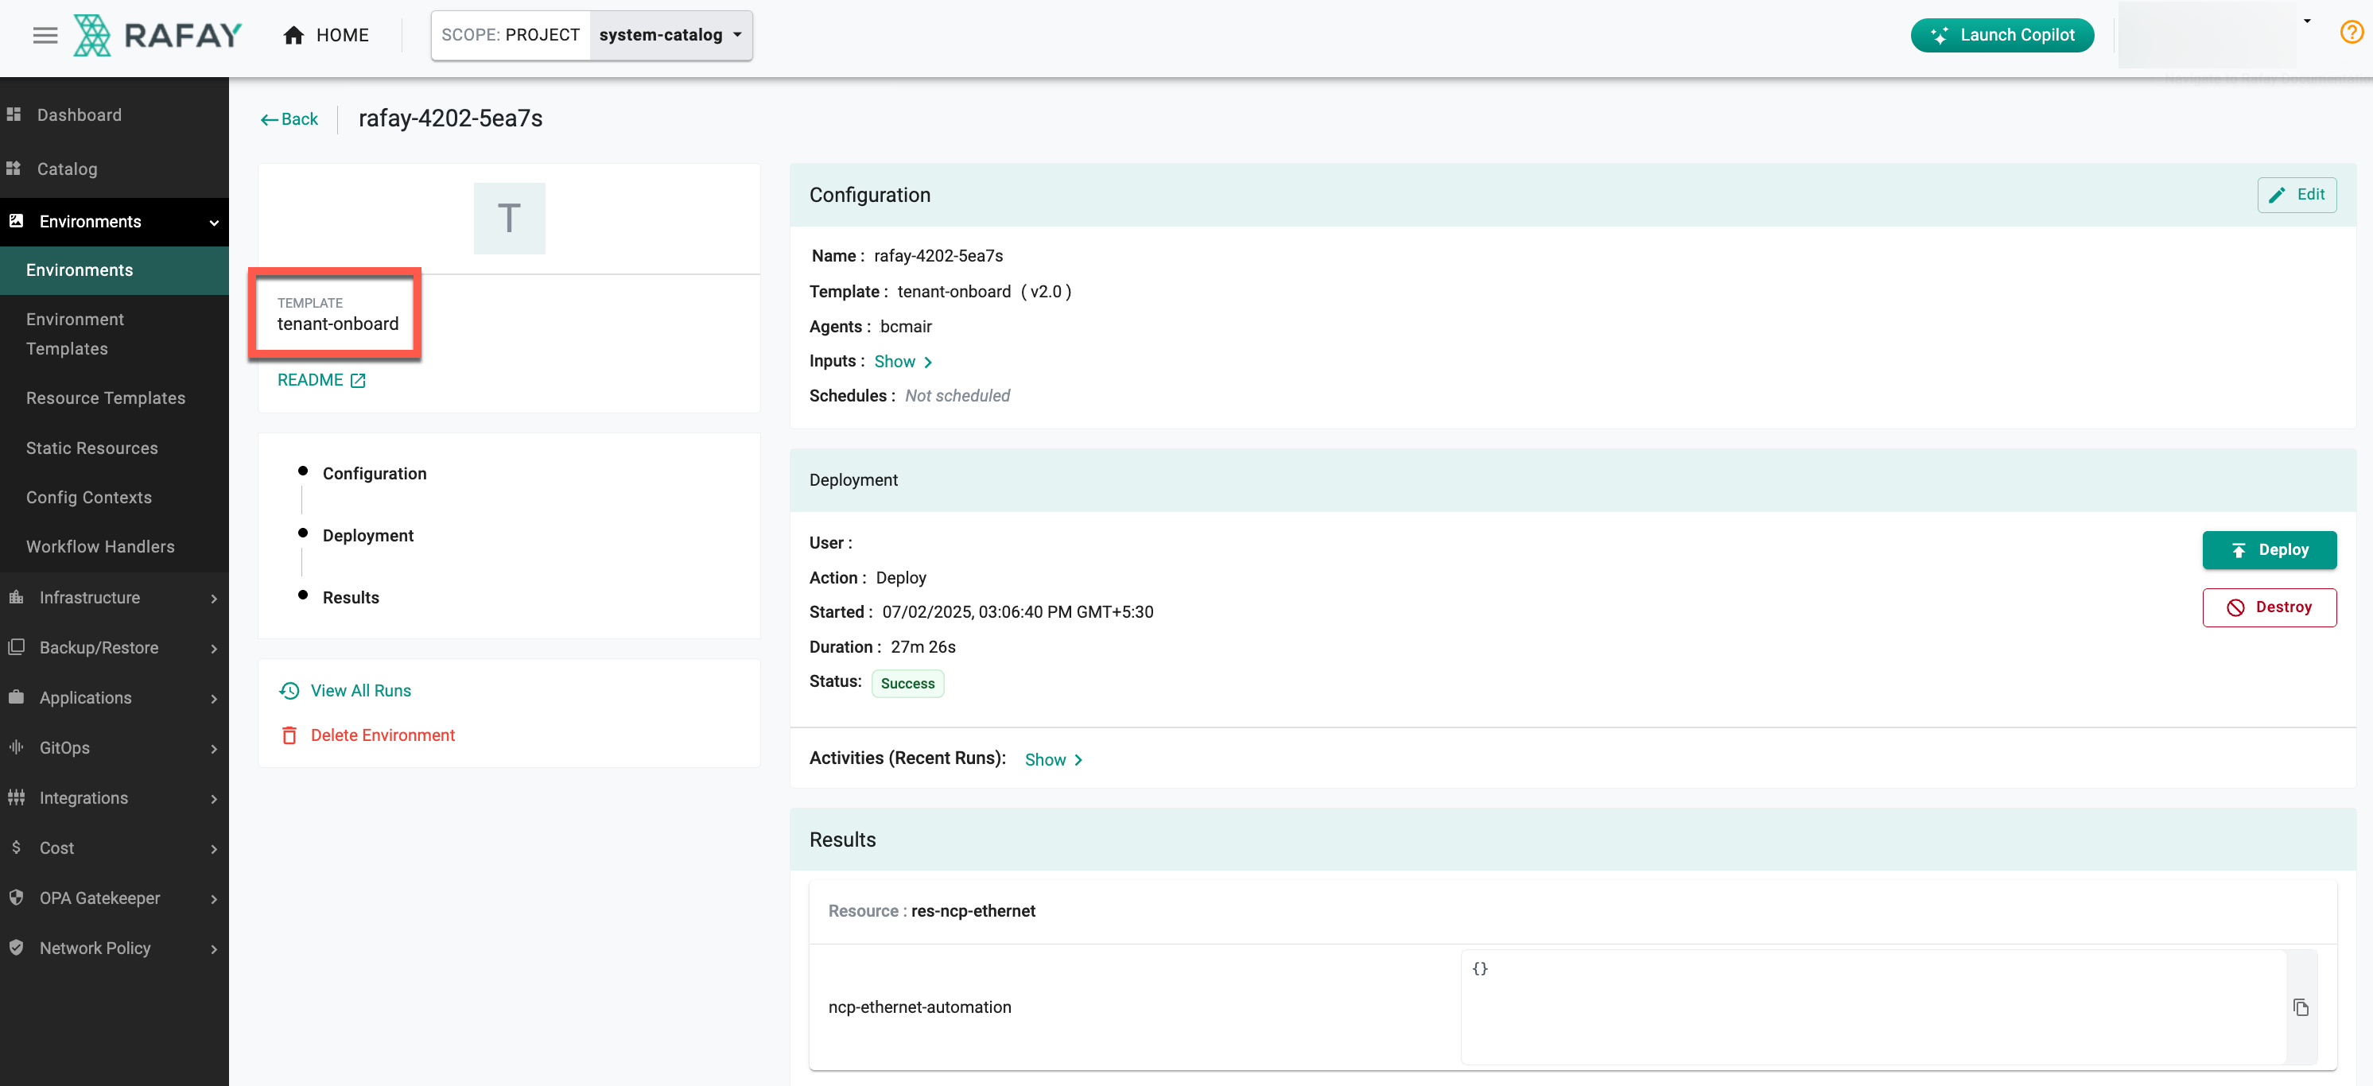Click the help question mark icon
This screenshot has width=2373, height=1086.
2351,33
